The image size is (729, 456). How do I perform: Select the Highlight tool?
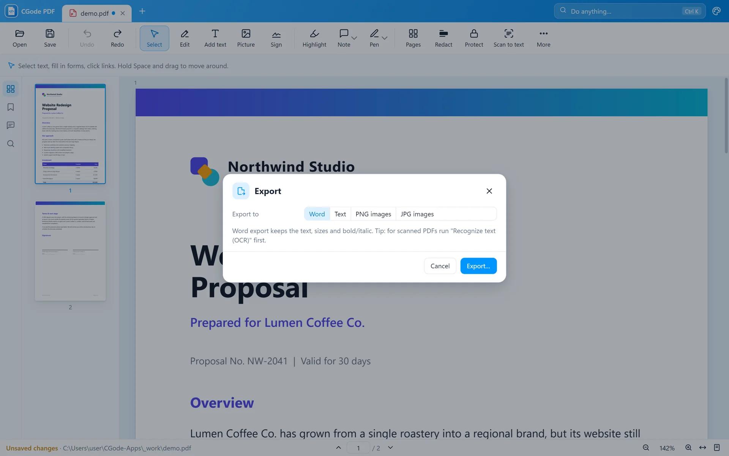(x=314, y=38)
